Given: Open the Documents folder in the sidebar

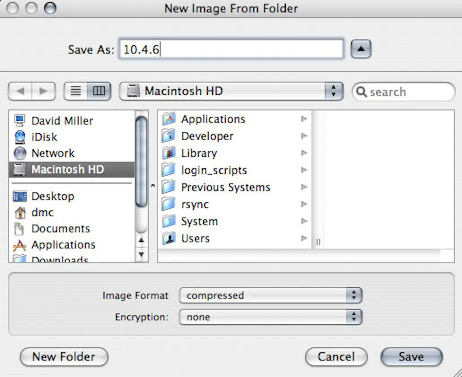Looking at the screenshot, I should click(x=60, y=228).
